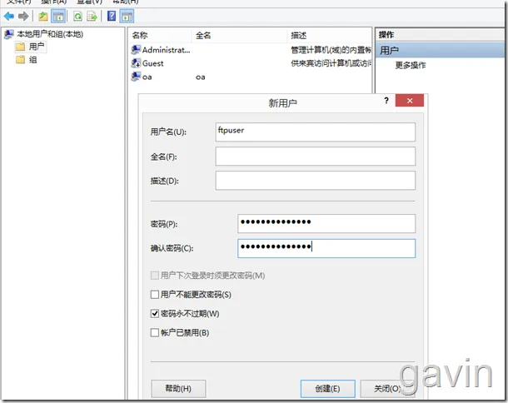This screenshot has height=403, width=508.
Task: Select the Guest user row
Action: [251, 63]
